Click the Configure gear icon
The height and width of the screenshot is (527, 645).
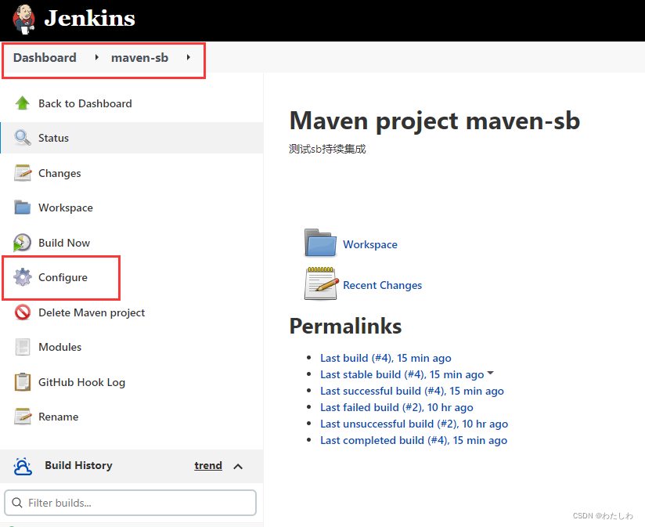(22, 277)
